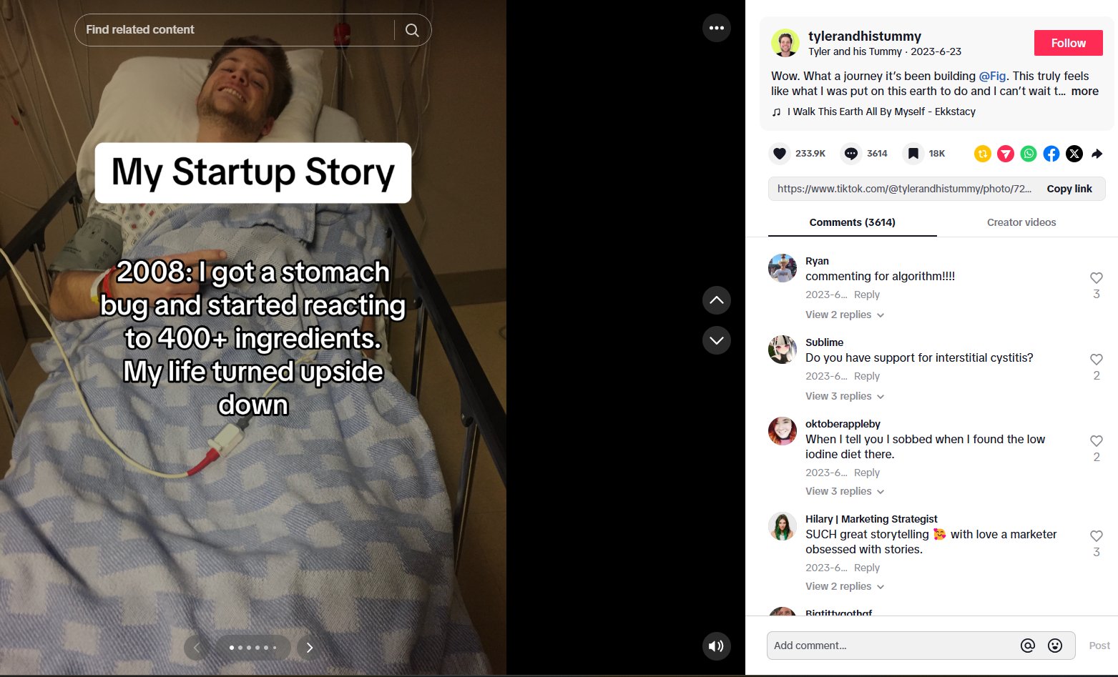The width and height of the screenshot is (1118, 677).
Task: Select the Comments (3614) tab
Action: pos(852,222)
